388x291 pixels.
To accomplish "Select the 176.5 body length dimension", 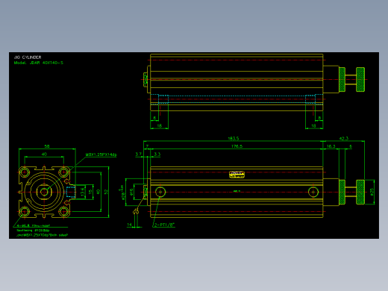I will click(237, 146).
